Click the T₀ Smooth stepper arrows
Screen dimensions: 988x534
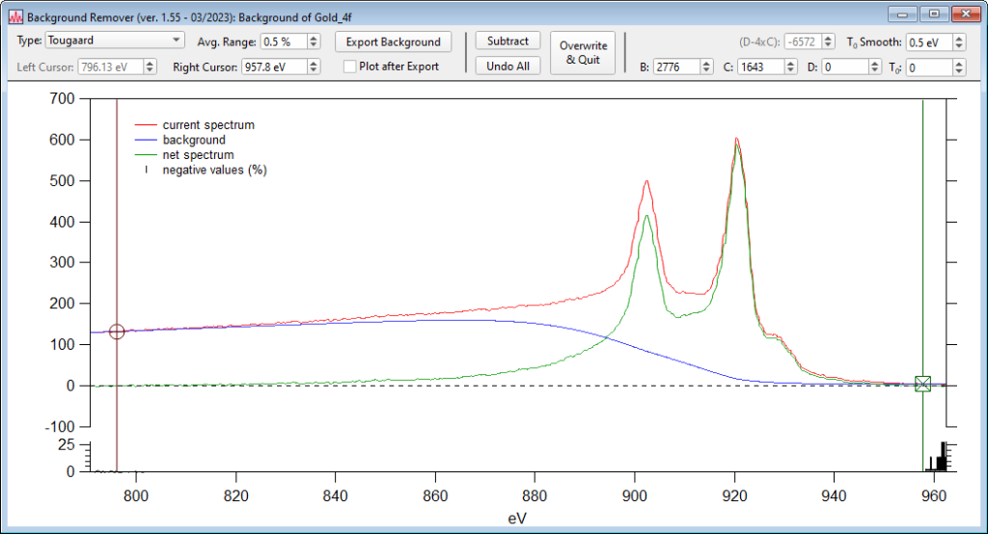(x=958, y=42)
